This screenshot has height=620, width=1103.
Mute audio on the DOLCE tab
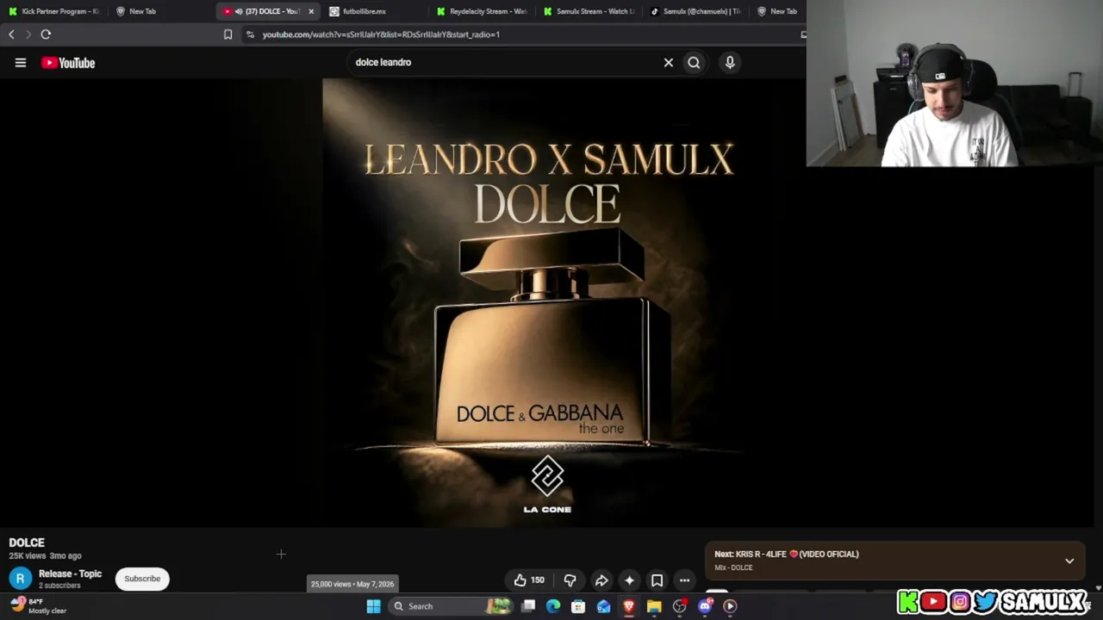(x=239, y=11)
